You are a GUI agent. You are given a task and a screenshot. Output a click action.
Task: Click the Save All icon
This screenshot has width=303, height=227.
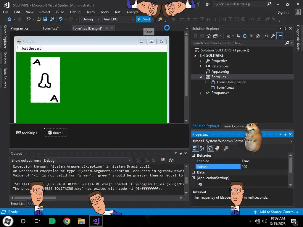[51, 19]
